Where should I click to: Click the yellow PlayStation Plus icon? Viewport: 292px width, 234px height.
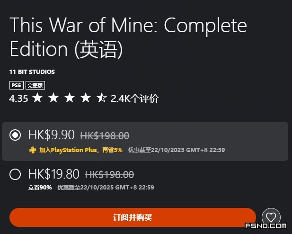click(32, 150)
